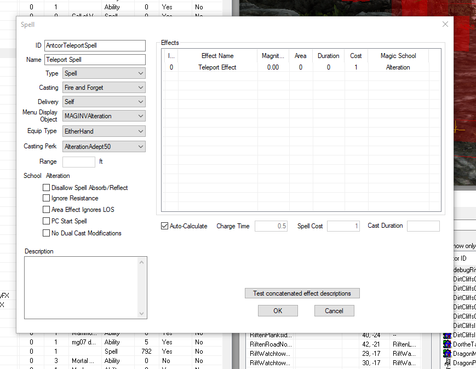This screenshot has width=476, height=369.
Task: Tick the PC Start Spell option
Action: pyautogui.click(x=47, y=221)
